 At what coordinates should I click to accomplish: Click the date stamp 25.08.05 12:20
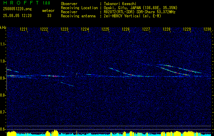[x=17, y=16]
